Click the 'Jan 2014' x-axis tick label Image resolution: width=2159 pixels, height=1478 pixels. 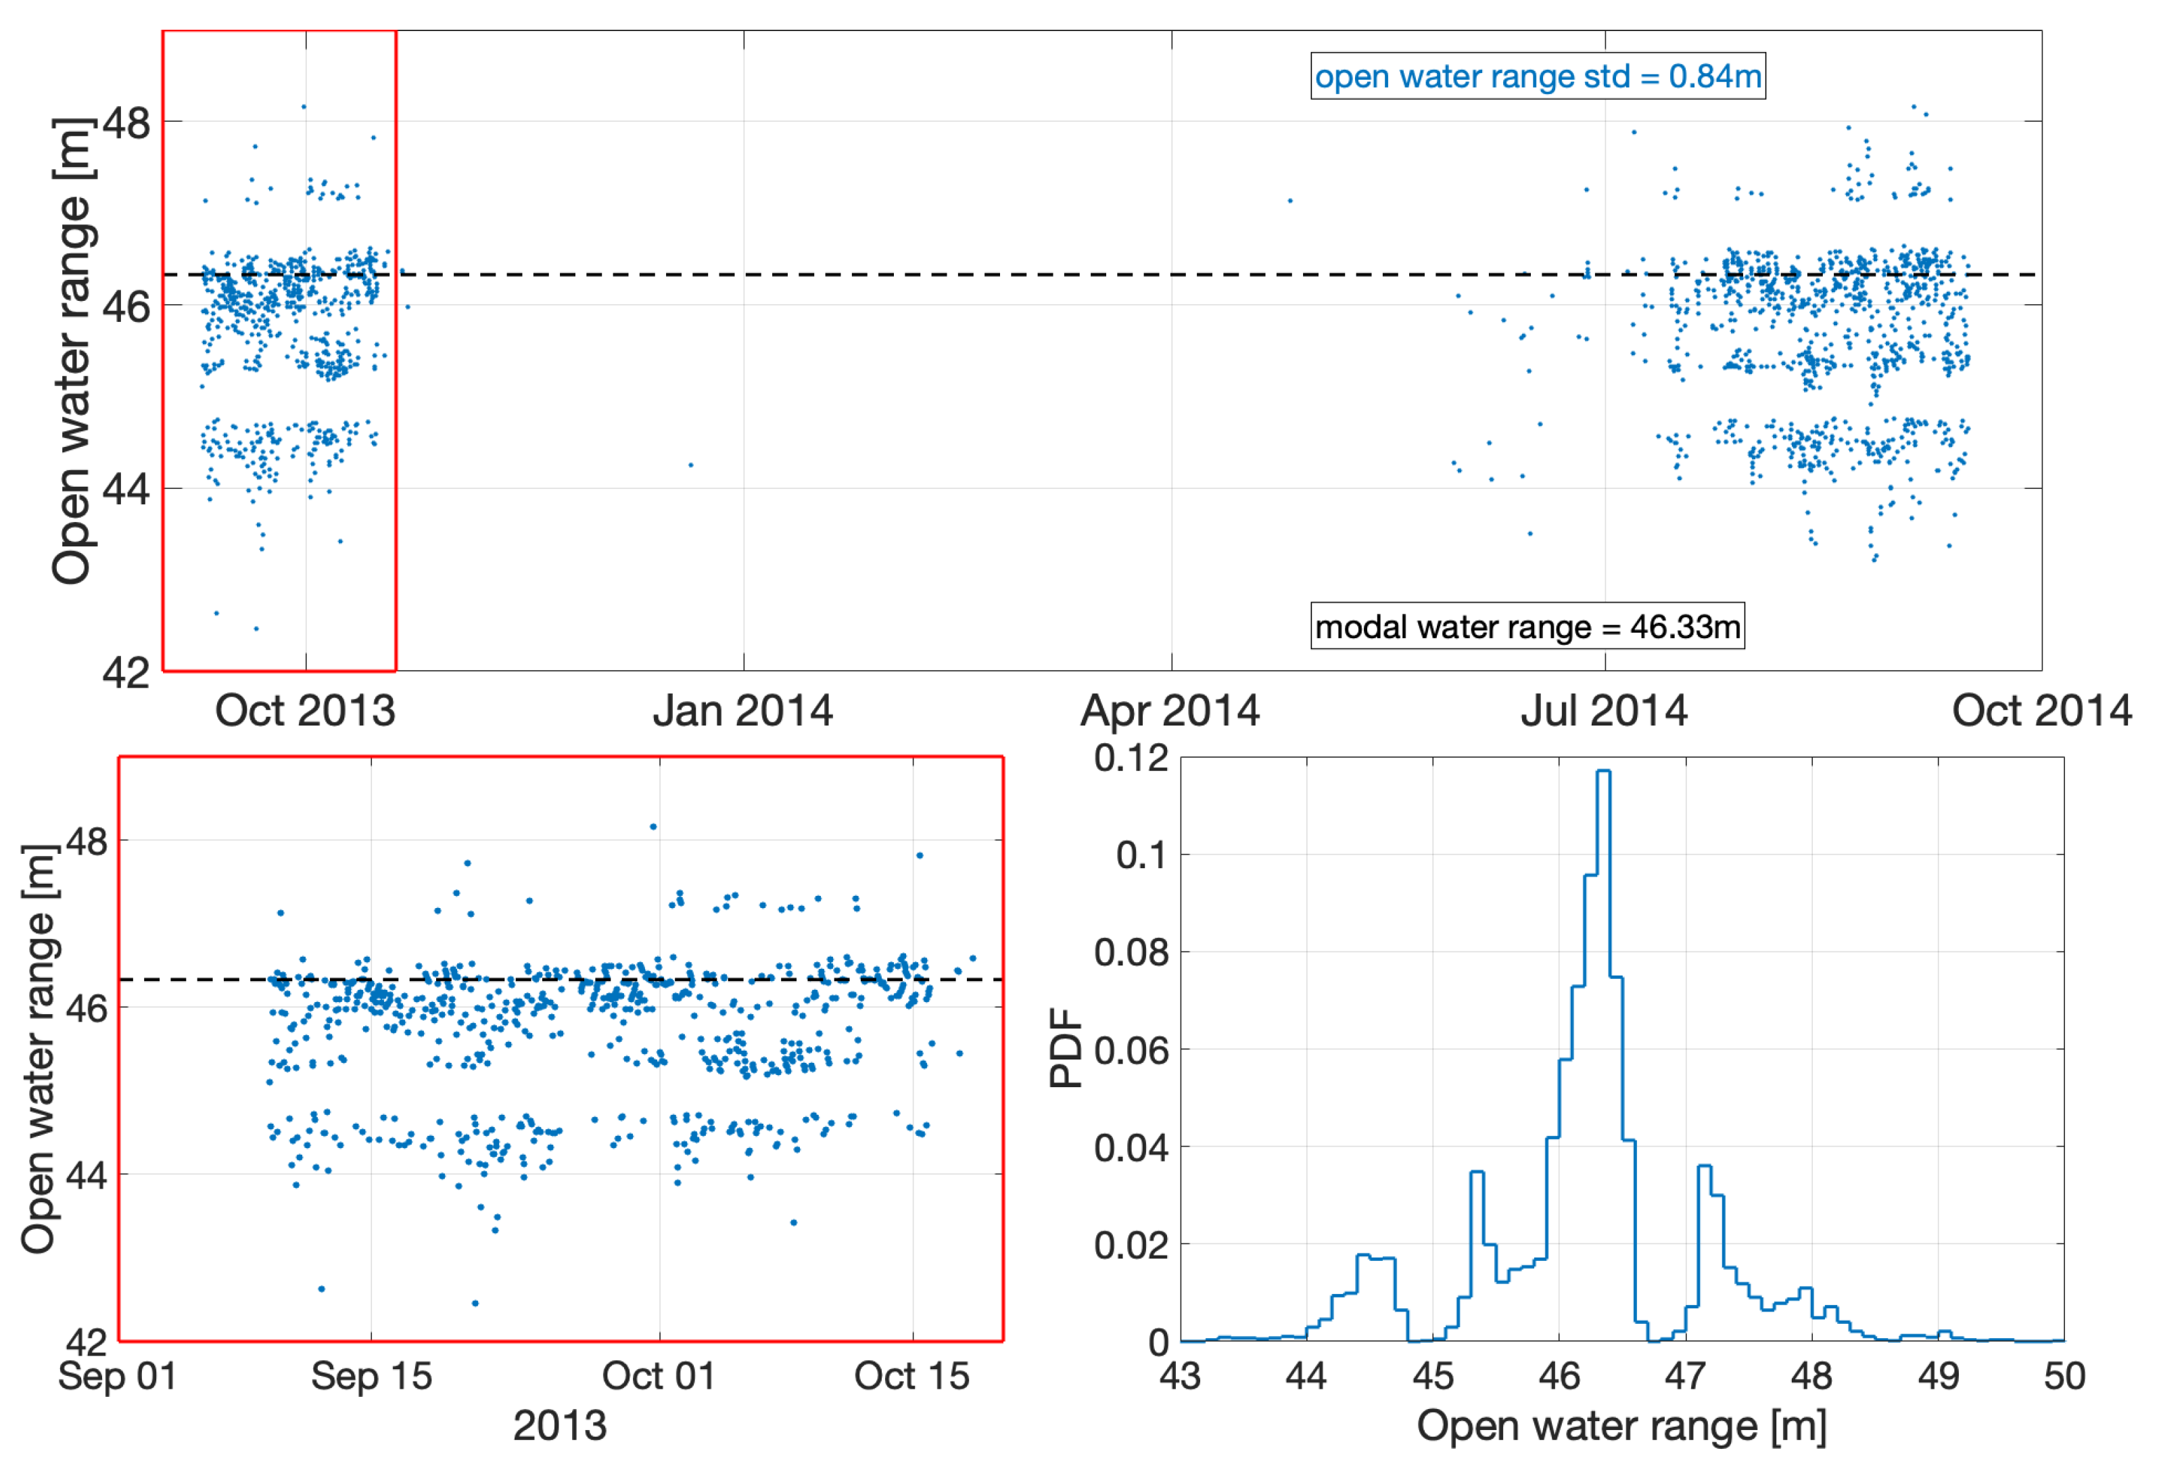click(x=742, y=711)
